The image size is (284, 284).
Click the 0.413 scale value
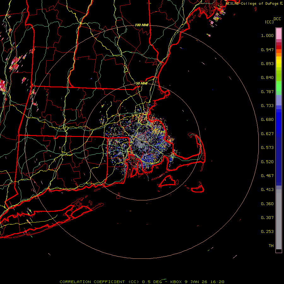tap(267, 190)
